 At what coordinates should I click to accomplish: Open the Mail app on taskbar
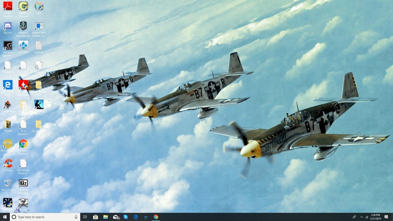point(116,217)
